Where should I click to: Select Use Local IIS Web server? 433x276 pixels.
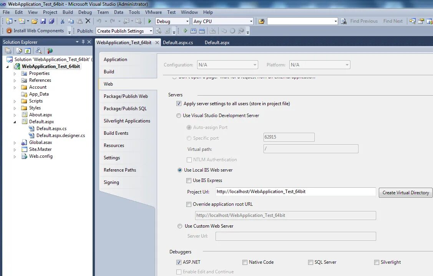(x=180, y=170)
